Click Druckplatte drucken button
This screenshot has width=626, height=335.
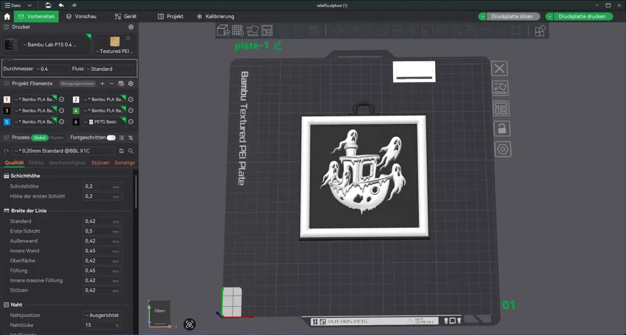click(x=582, y=16)
